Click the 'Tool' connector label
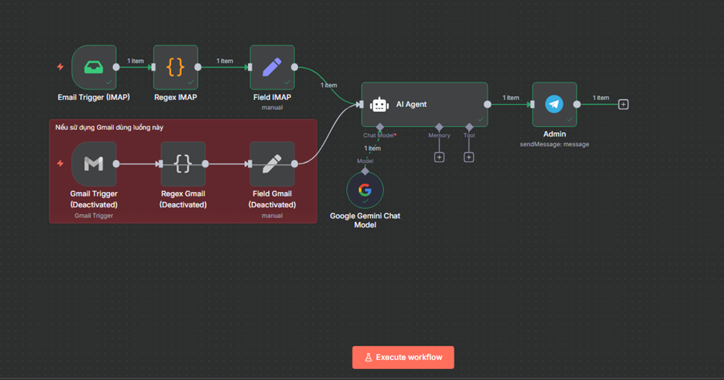Screen dimensions: 724x380 point(469,135)
